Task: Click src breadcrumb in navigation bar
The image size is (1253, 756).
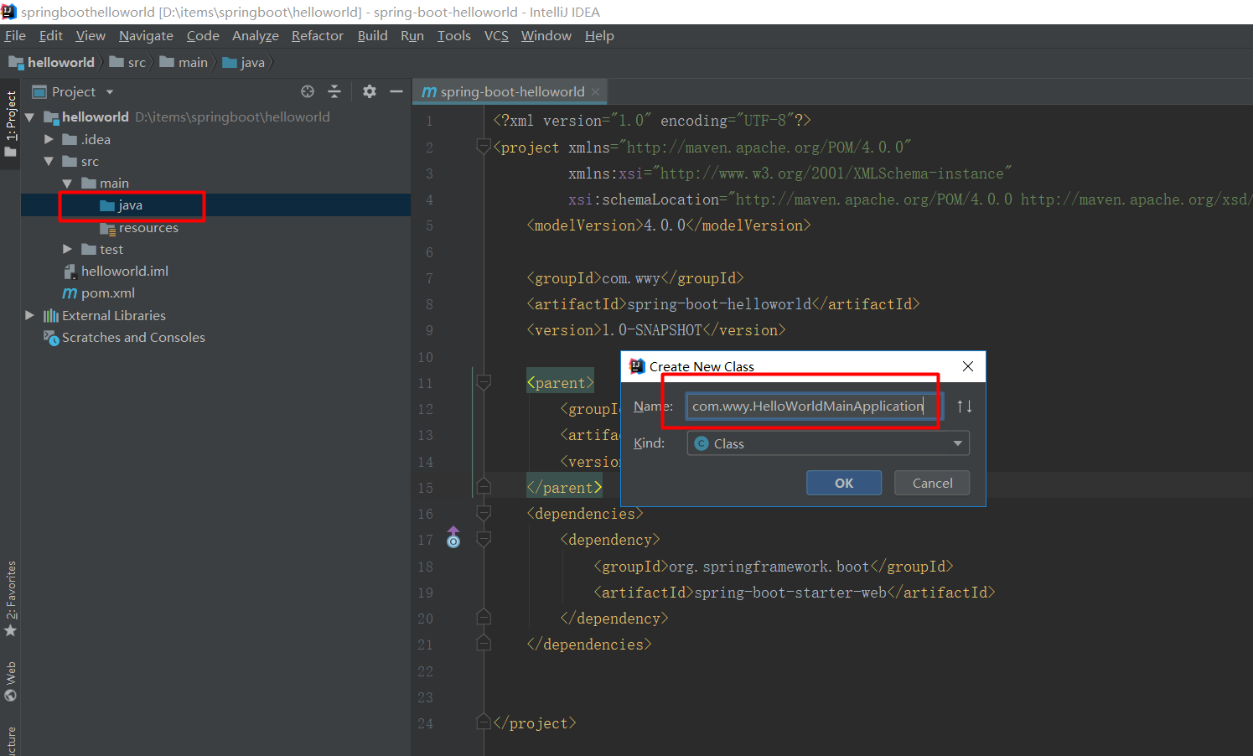Action: (127, 62)
